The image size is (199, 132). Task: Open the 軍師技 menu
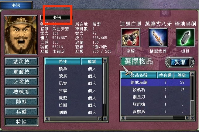[21, 72]
